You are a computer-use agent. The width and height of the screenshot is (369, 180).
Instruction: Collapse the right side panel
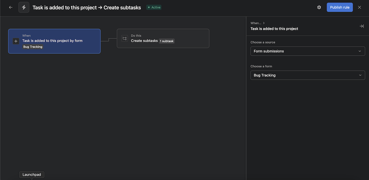pyautogui.click(x=362, y=26)
